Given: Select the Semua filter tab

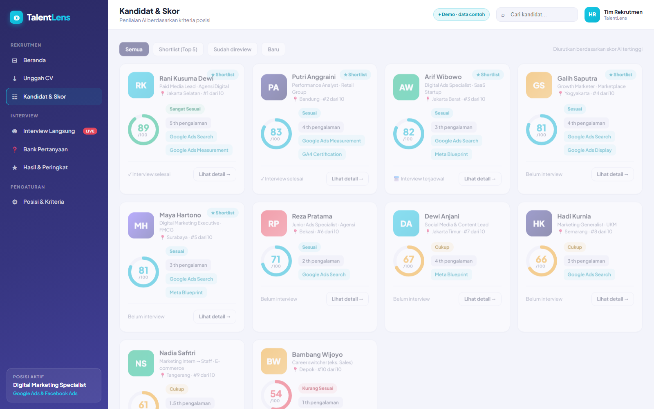Looking at the screenshot, I should 134,49.
